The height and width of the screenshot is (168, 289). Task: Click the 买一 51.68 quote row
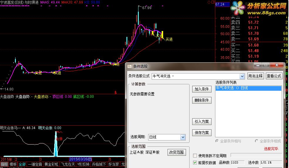(259, 45)
